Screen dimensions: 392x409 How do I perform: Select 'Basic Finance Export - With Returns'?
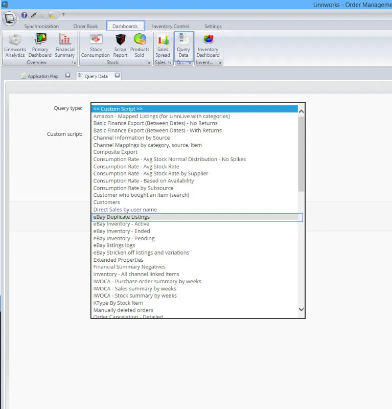195,130
